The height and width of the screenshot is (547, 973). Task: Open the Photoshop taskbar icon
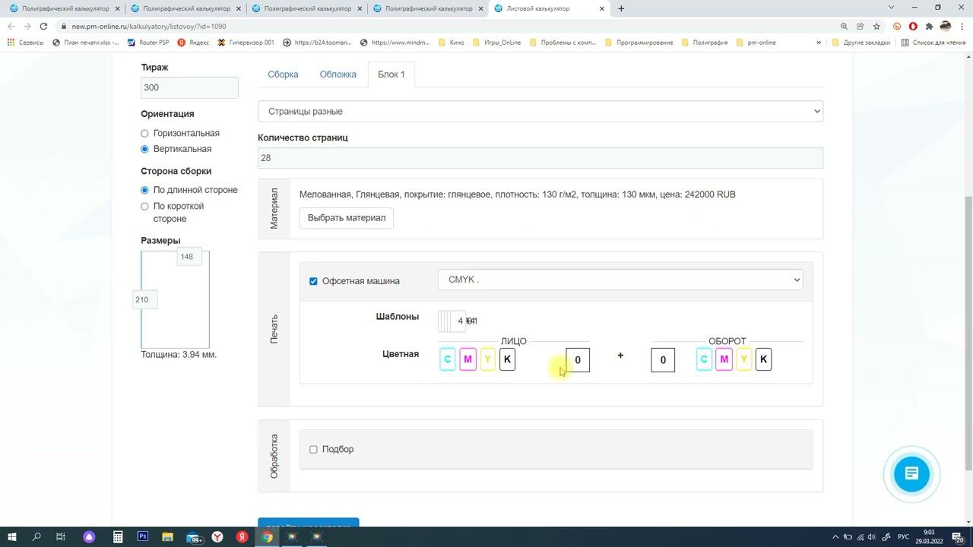[142, 536]
